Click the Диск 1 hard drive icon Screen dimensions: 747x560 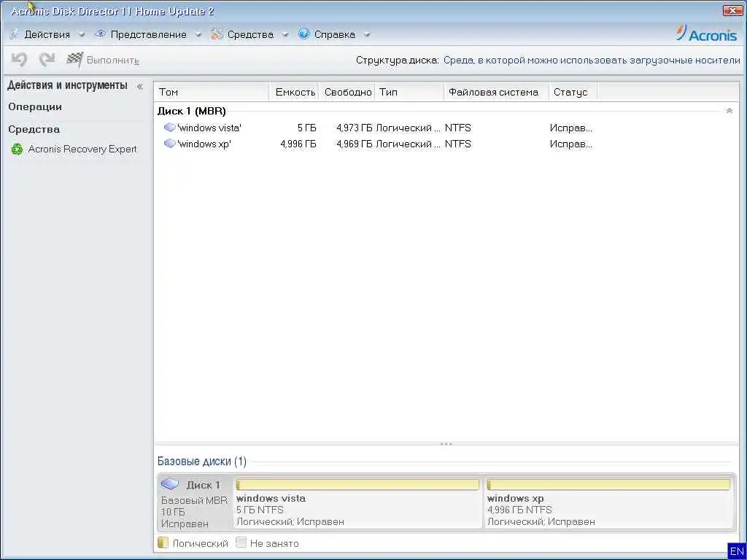click(169, 484)
